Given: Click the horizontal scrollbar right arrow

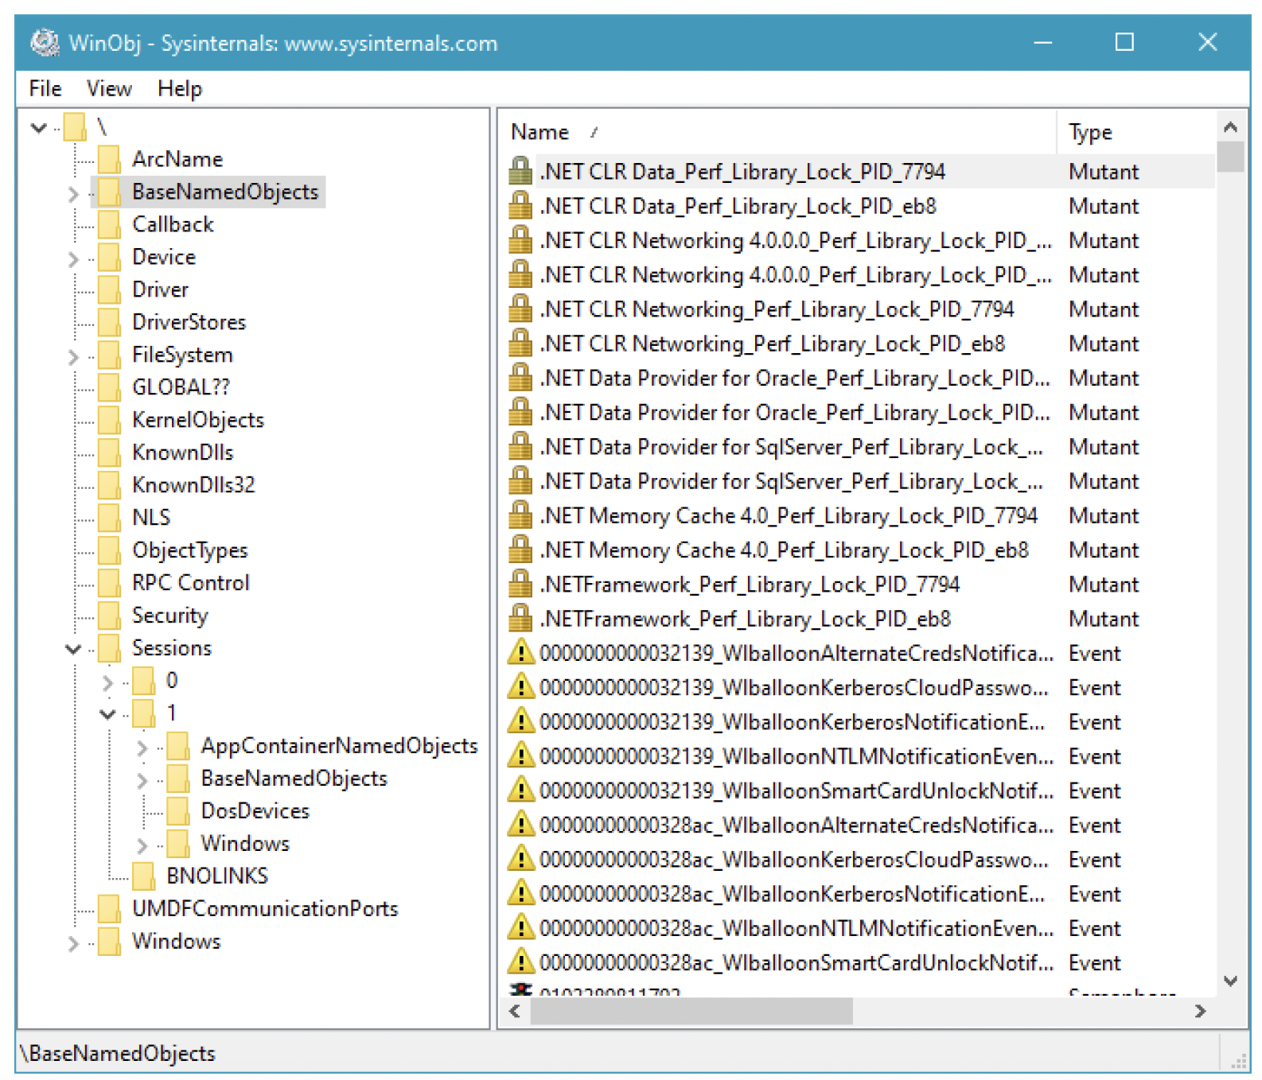Looking at the screenshot, I should pos(1200,1012).
